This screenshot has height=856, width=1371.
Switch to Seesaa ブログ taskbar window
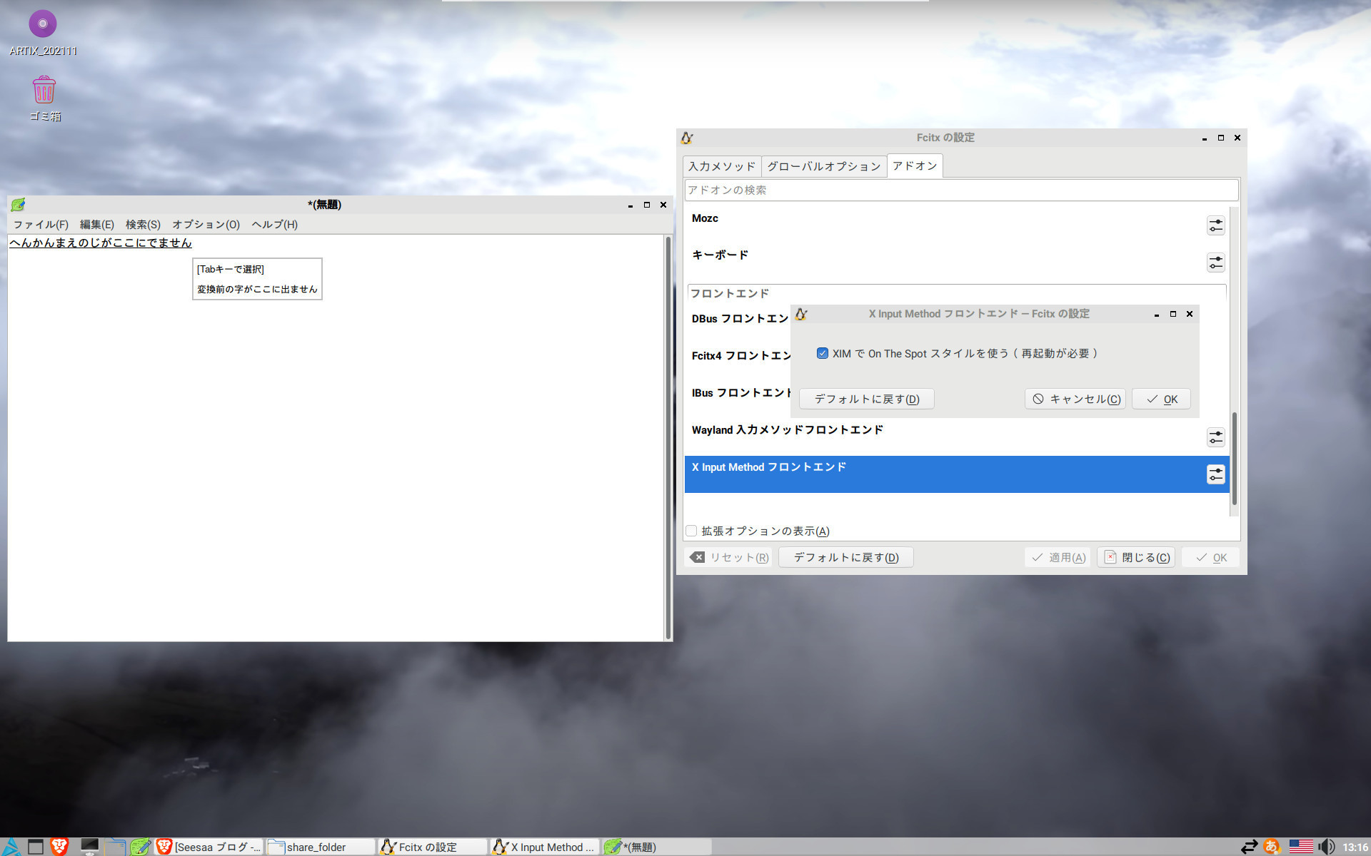(x=209, y=847)
